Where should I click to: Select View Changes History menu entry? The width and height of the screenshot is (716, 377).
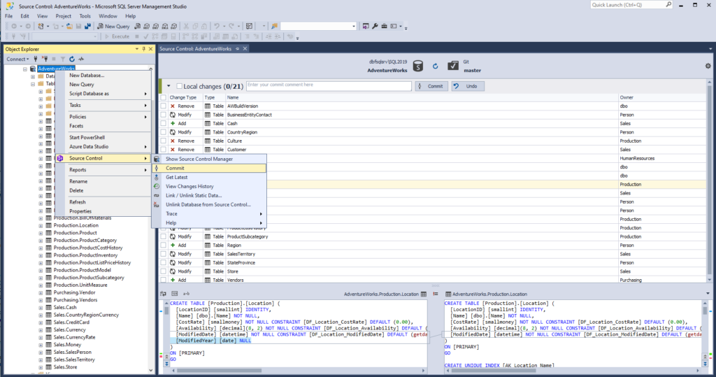tap(209, 187)
